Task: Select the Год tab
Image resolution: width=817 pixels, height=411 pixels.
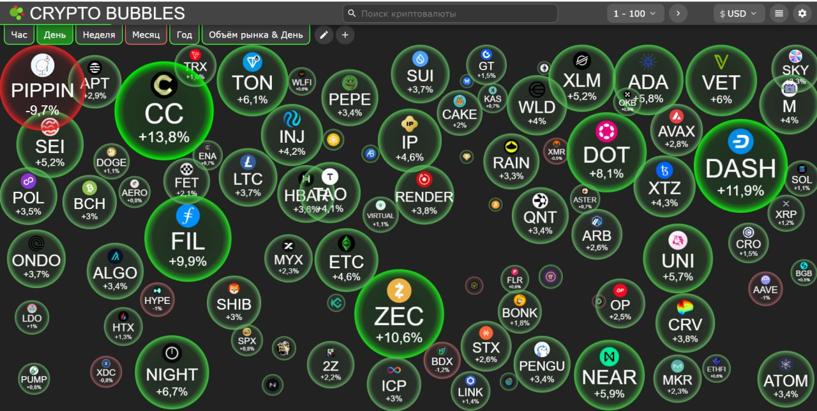Action: tap(184, 34)
